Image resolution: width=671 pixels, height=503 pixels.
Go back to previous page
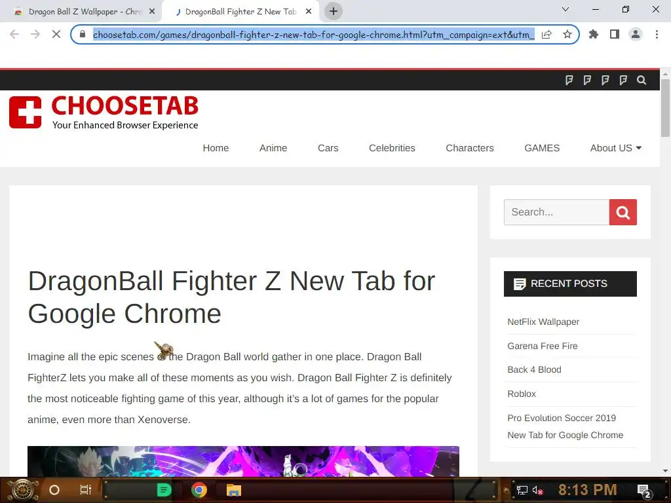pos(14,34)
